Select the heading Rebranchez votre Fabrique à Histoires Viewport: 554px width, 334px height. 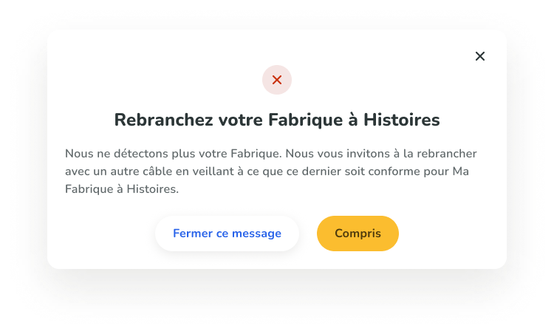[x=277, y=120]
